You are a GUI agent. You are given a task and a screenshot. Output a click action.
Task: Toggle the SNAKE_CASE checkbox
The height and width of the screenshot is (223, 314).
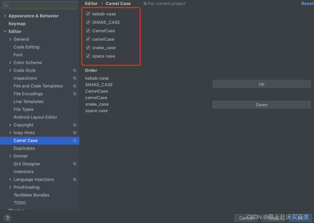(88, 22)
